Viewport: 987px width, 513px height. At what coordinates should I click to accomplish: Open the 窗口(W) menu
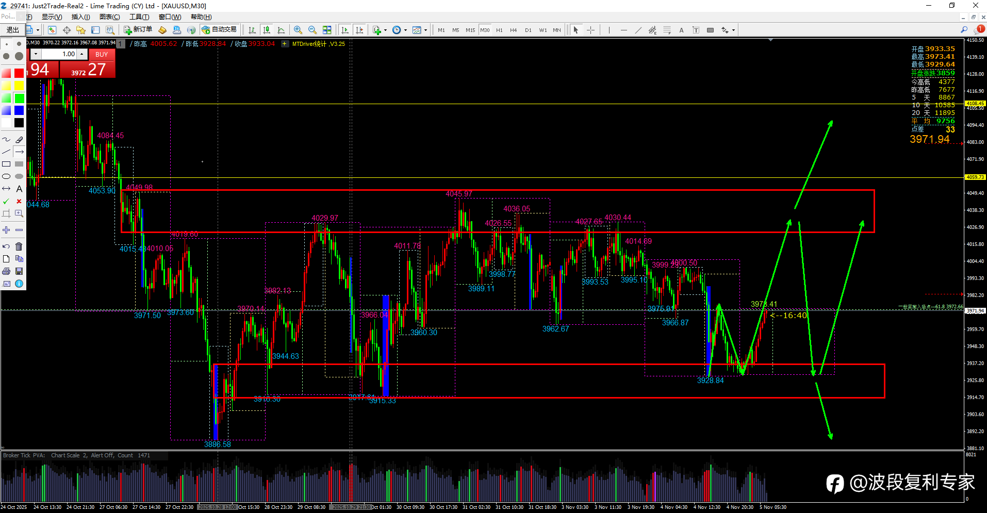point(170,17)
